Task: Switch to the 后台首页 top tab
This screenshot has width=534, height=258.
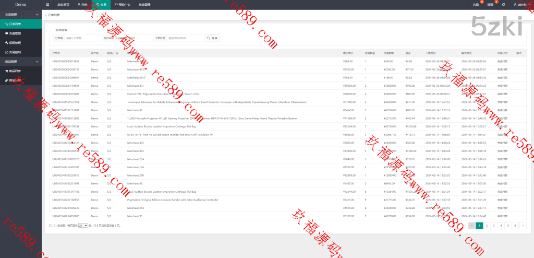Action: [x=64, y=4]
